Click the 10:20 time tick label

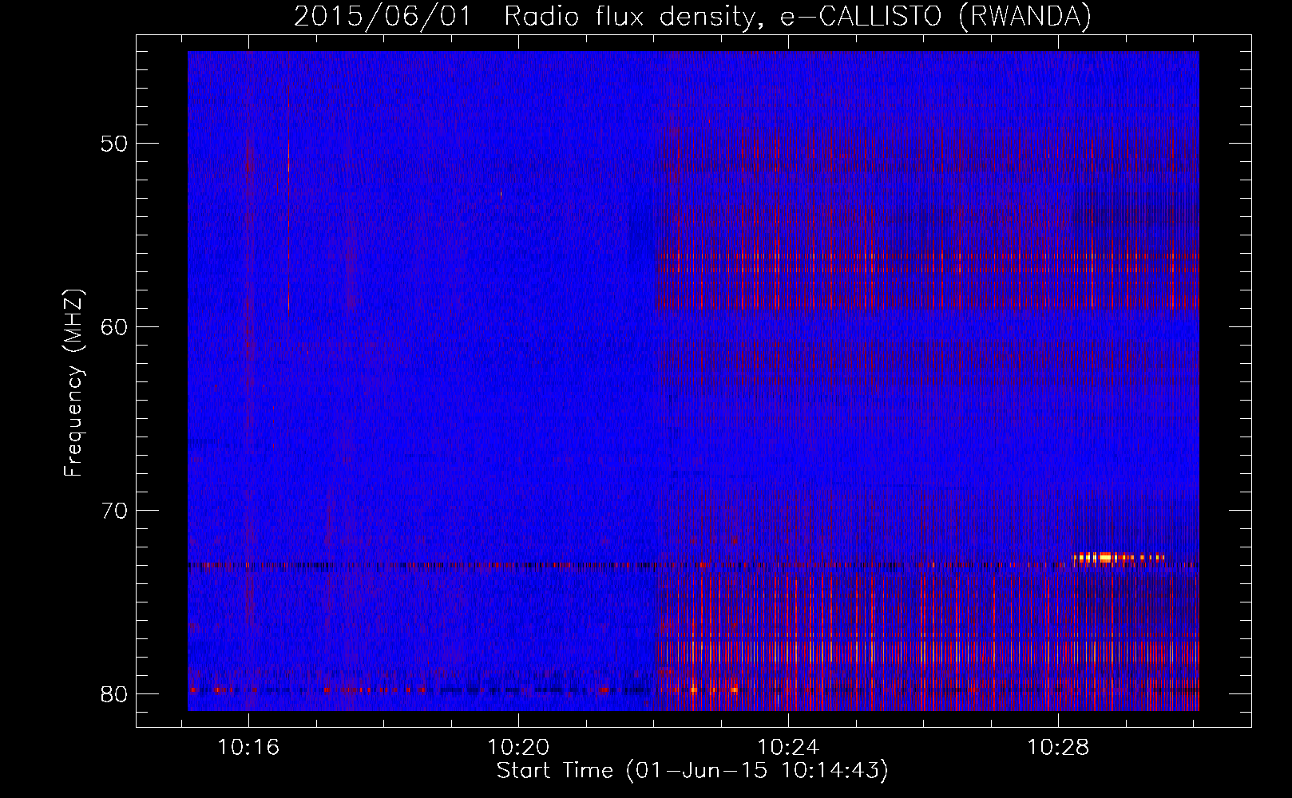click(518, 748)
